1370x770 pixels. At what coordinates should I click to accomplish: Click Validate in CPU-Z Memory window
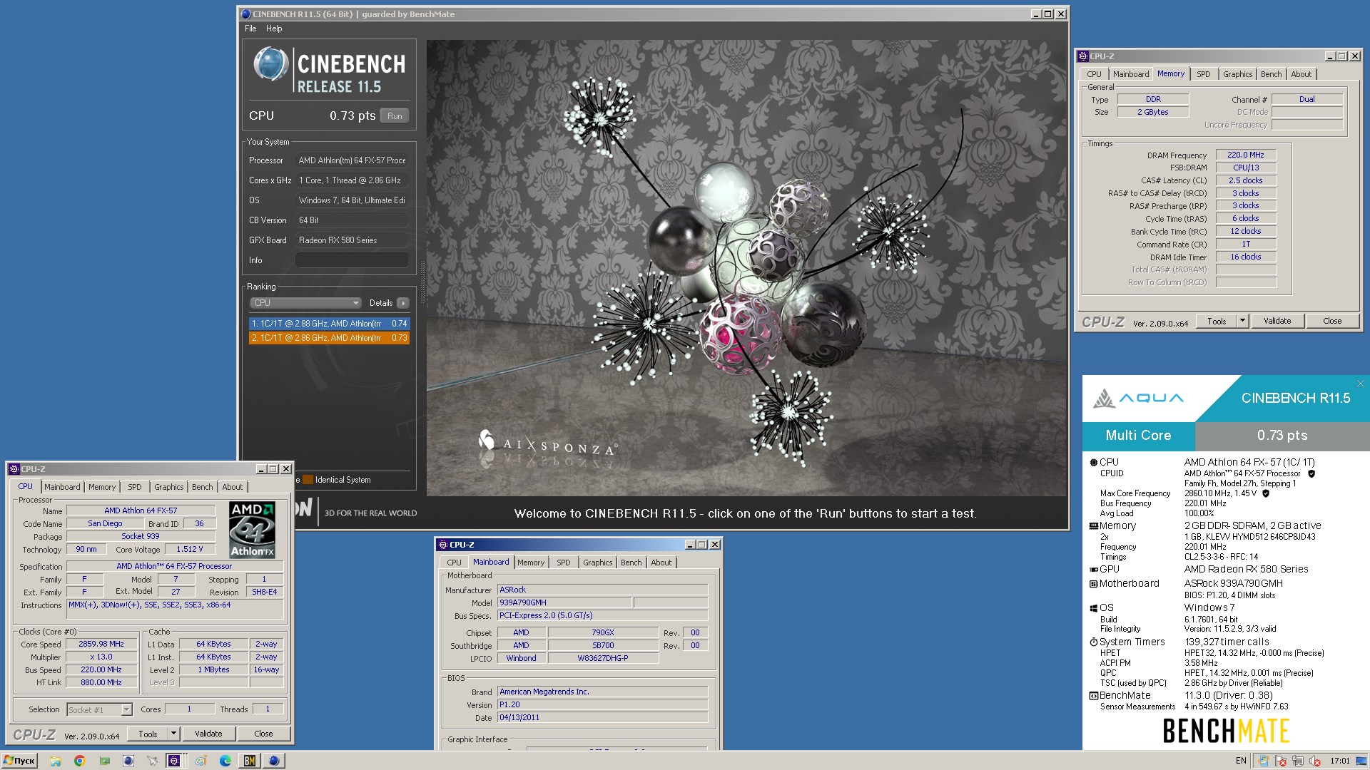(x=1277, y=321)
